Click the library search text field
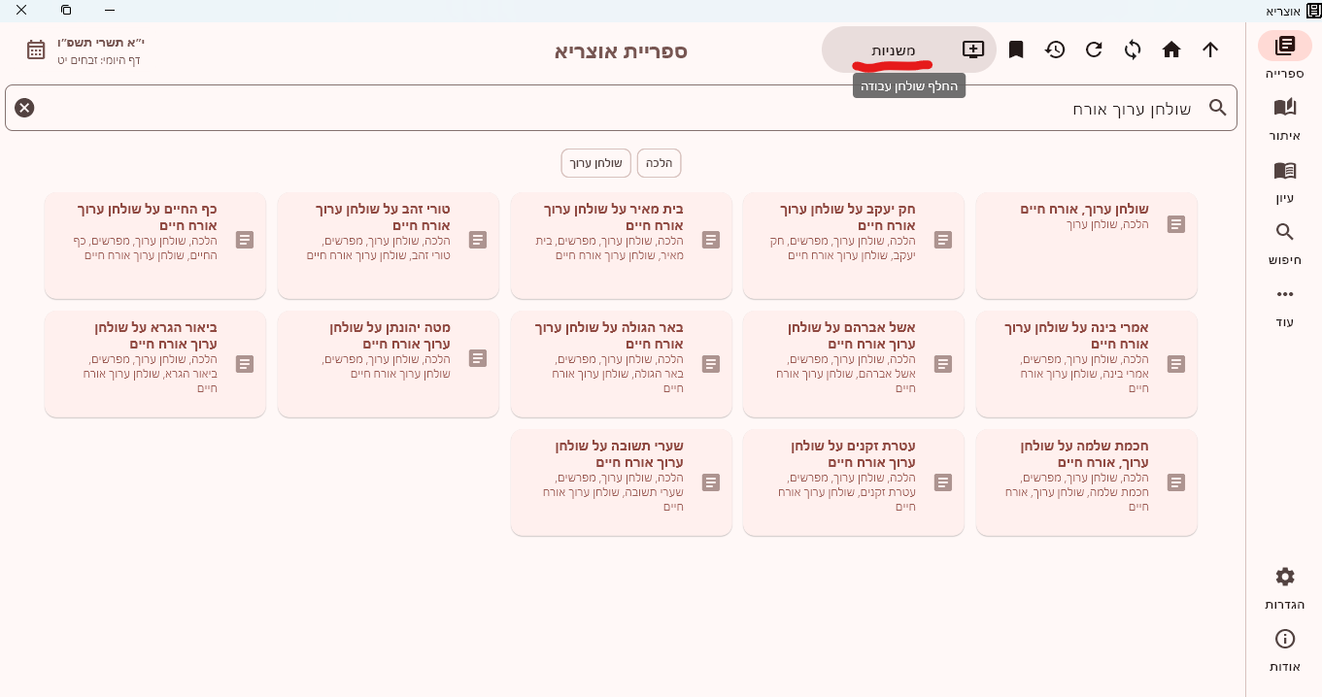 click(622, 108)
